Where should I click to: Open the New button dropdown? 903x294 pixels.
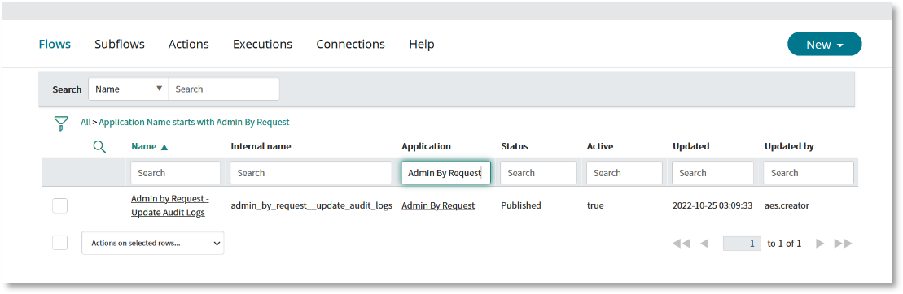pyautogui.click(x=824, y=44)
